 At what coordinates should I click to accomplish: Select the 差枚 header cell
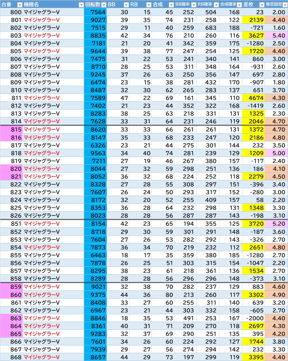pyautogui.click(x=253, y=4)
